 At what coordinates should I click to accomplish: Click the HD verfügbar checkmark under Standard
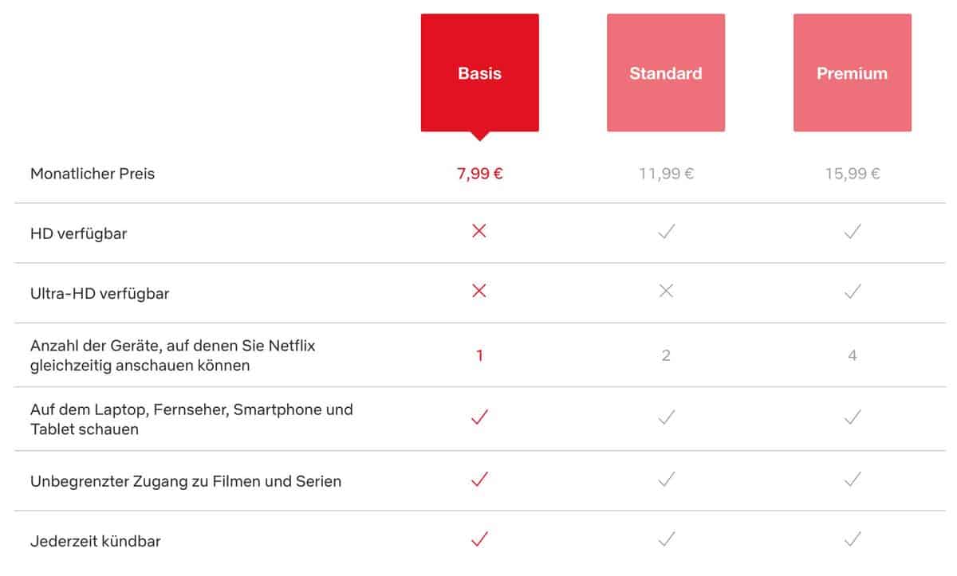(666, 232)
